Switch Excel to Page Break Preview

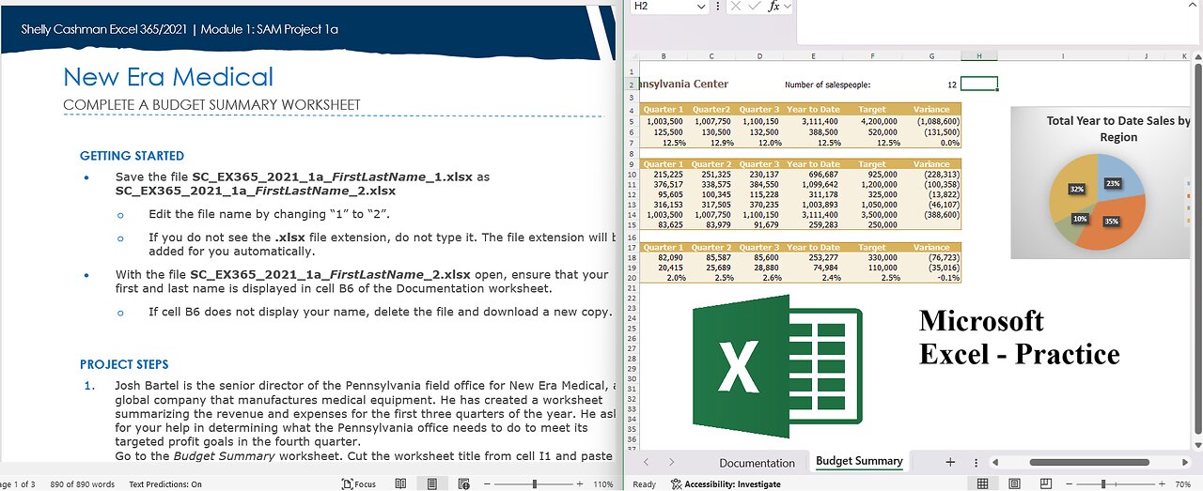click(x=1046, y=483)
